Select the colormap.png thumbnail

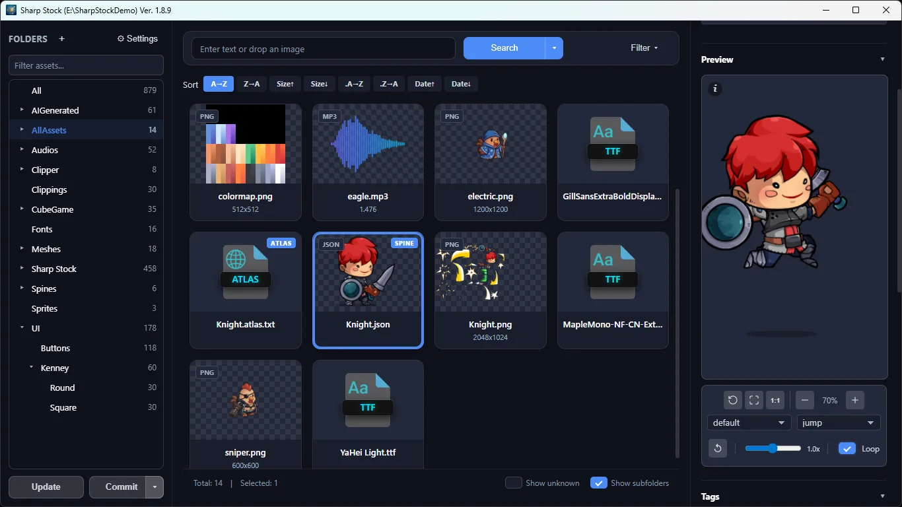click(x=246, y=144)
